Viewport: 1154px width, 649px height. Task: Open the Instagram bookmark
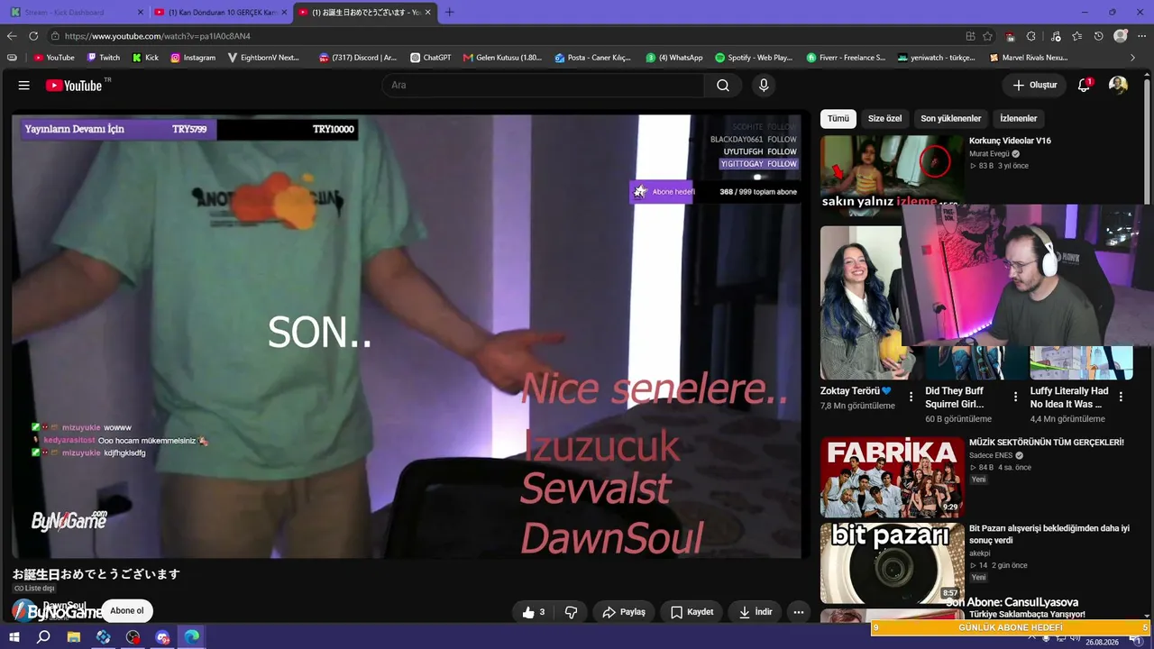coord(193,58)
